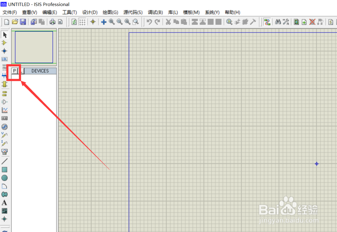Screen dimensions: 337x232
Task: Select Tape Recorder Mode
Action: pos(4,119)
